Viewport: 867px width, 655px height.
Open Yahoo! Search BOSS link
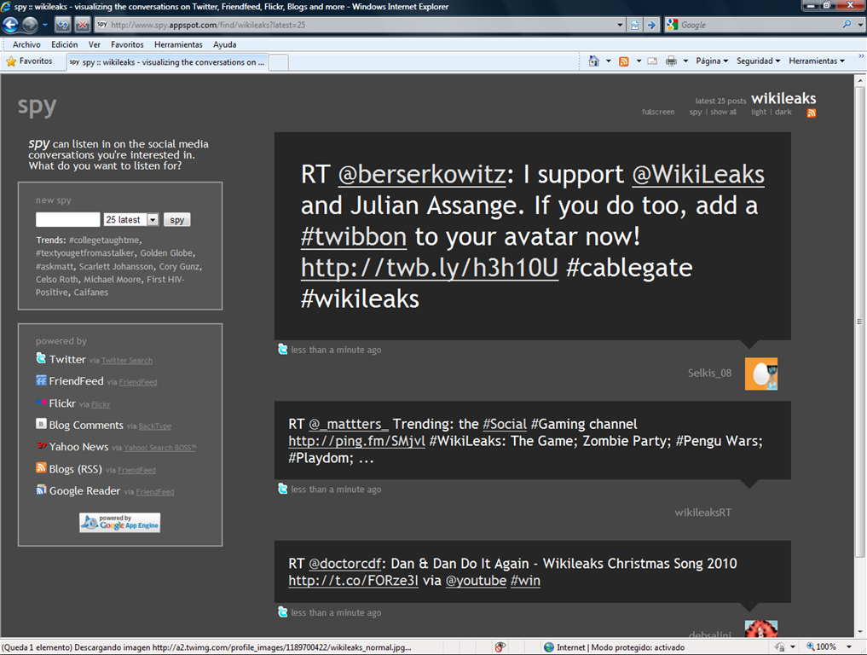159,448
